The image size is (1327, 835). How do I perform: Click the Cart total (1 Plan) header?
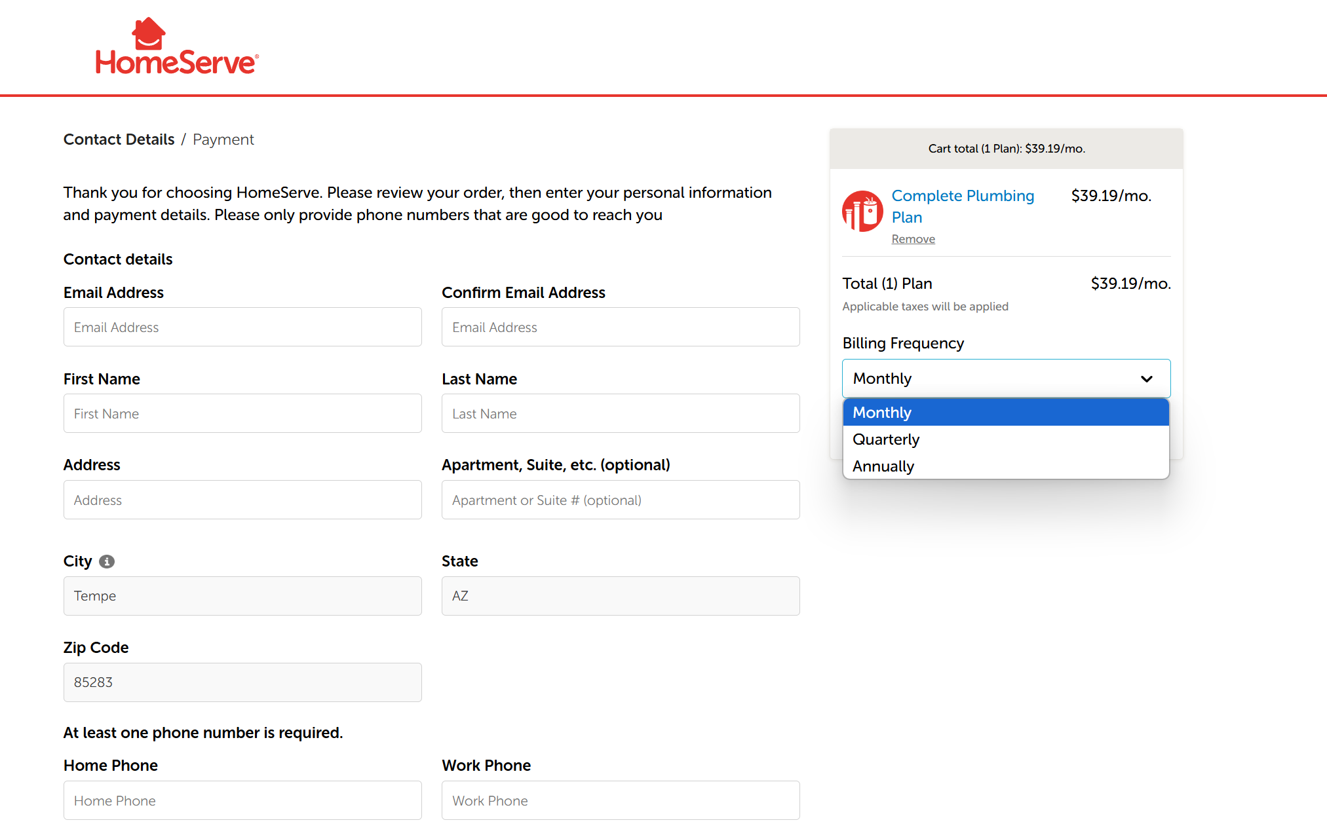tap(1007, 149)
